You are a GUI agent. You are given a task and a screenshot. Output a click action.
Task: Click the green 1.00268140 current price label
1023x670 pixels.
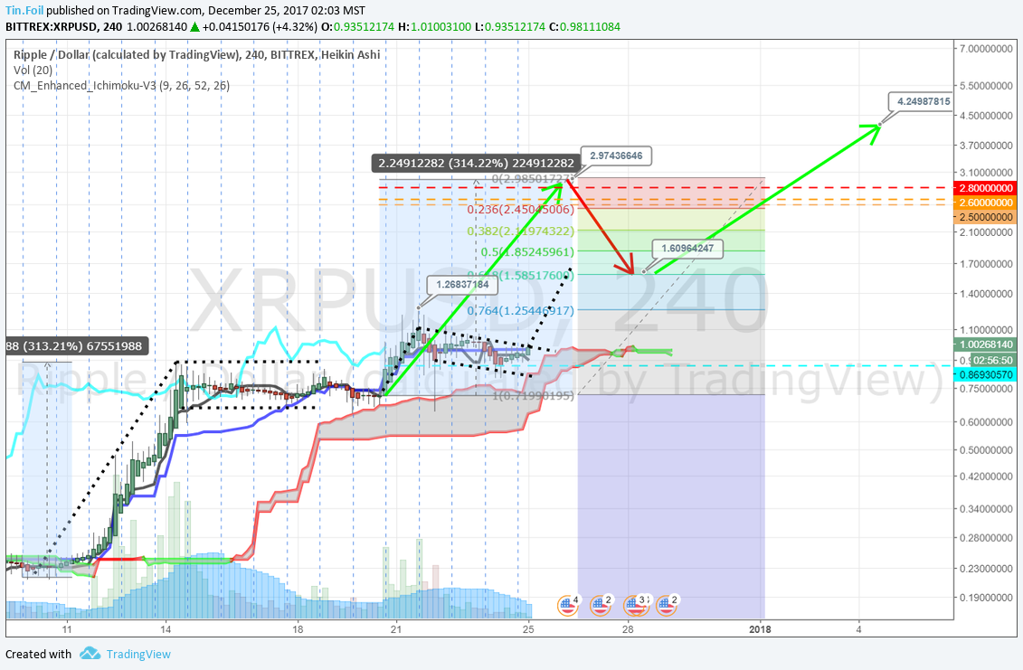[985, 344]
